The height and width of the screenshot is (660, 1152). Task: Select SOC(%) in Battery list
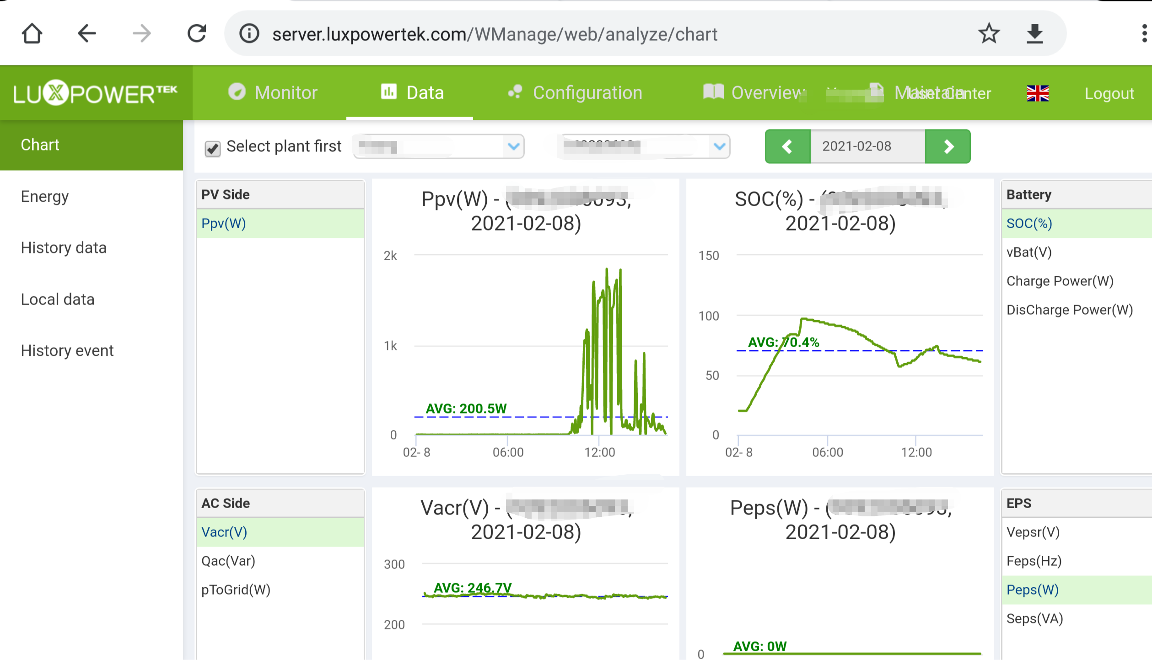1077,224
